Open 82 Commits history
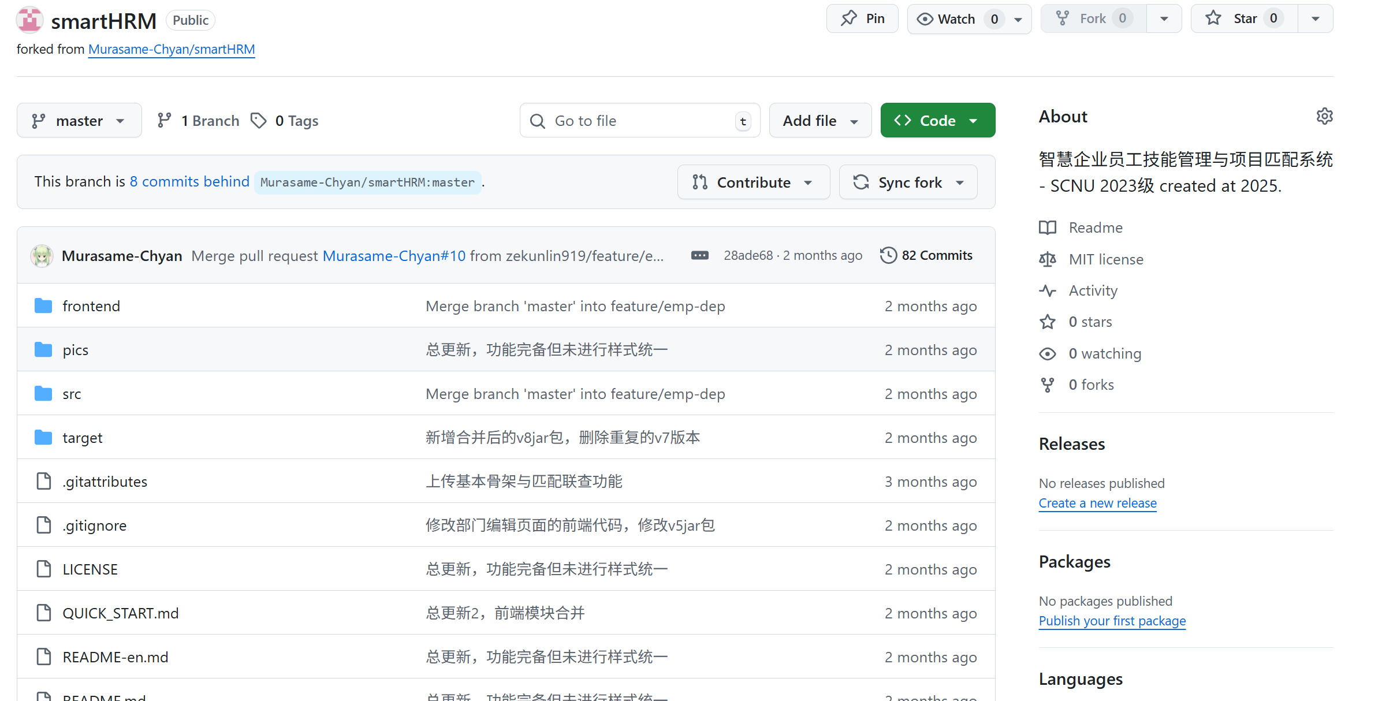 click(926, 255)
